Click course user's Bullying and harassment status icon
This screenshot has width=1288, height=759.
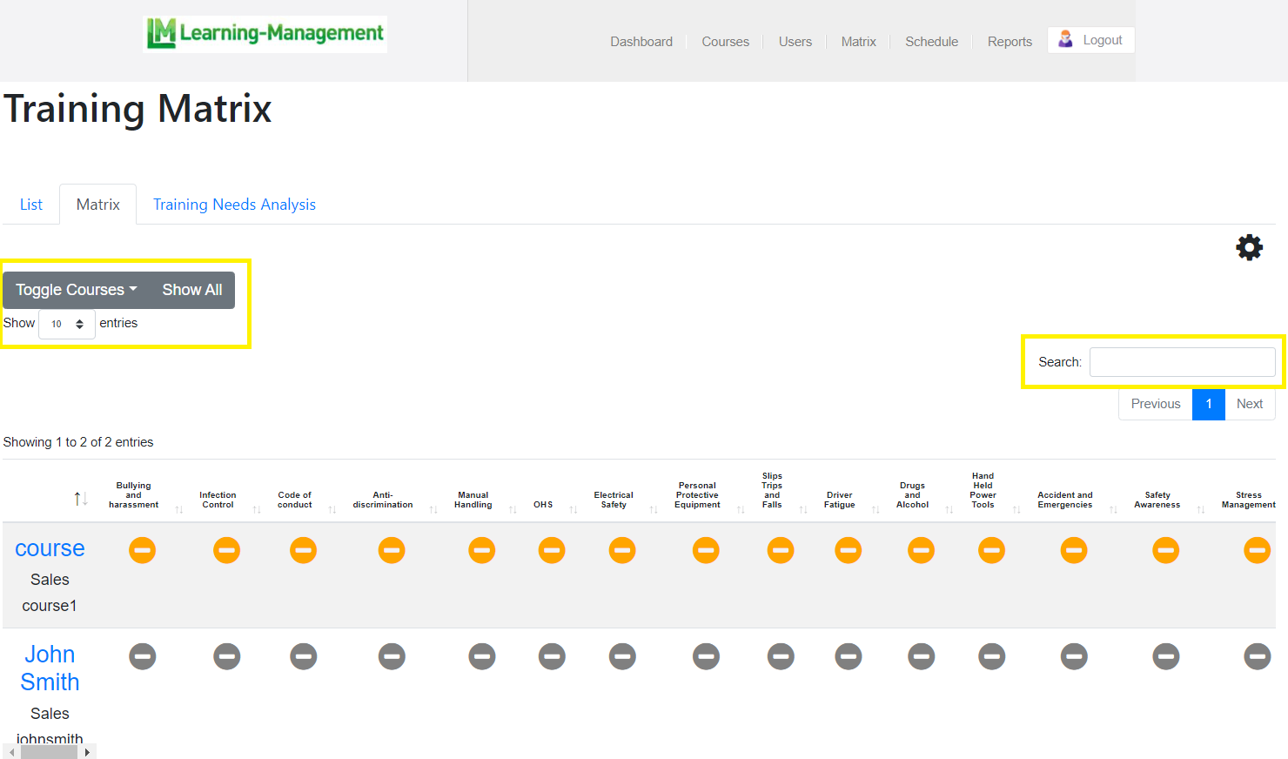pos(143,550)
